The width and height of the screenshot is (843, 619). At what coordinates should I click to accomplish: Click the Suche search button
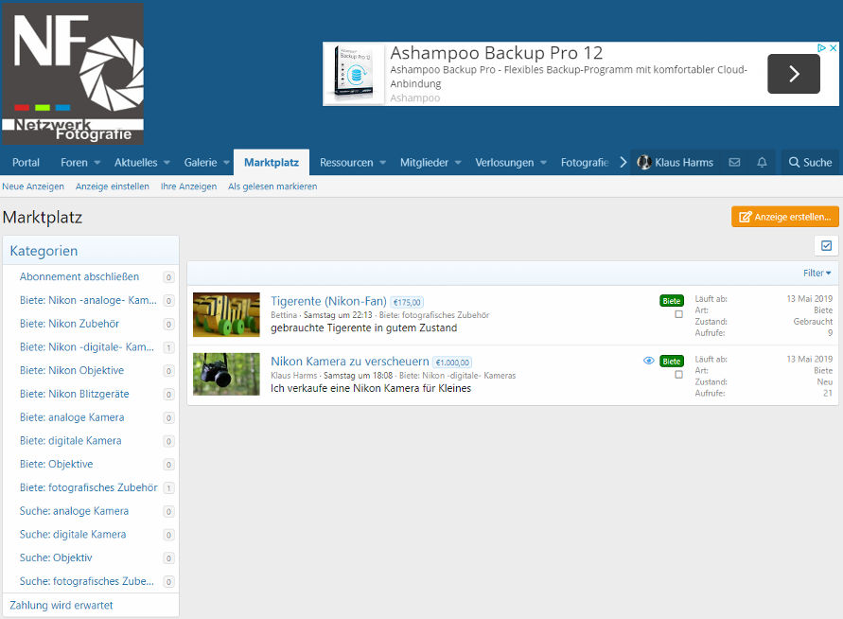coord(810,163)
